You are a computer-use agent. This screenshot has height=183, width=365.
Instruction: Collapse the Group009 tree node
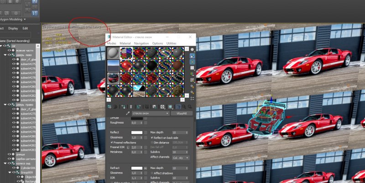pos(10,173)
